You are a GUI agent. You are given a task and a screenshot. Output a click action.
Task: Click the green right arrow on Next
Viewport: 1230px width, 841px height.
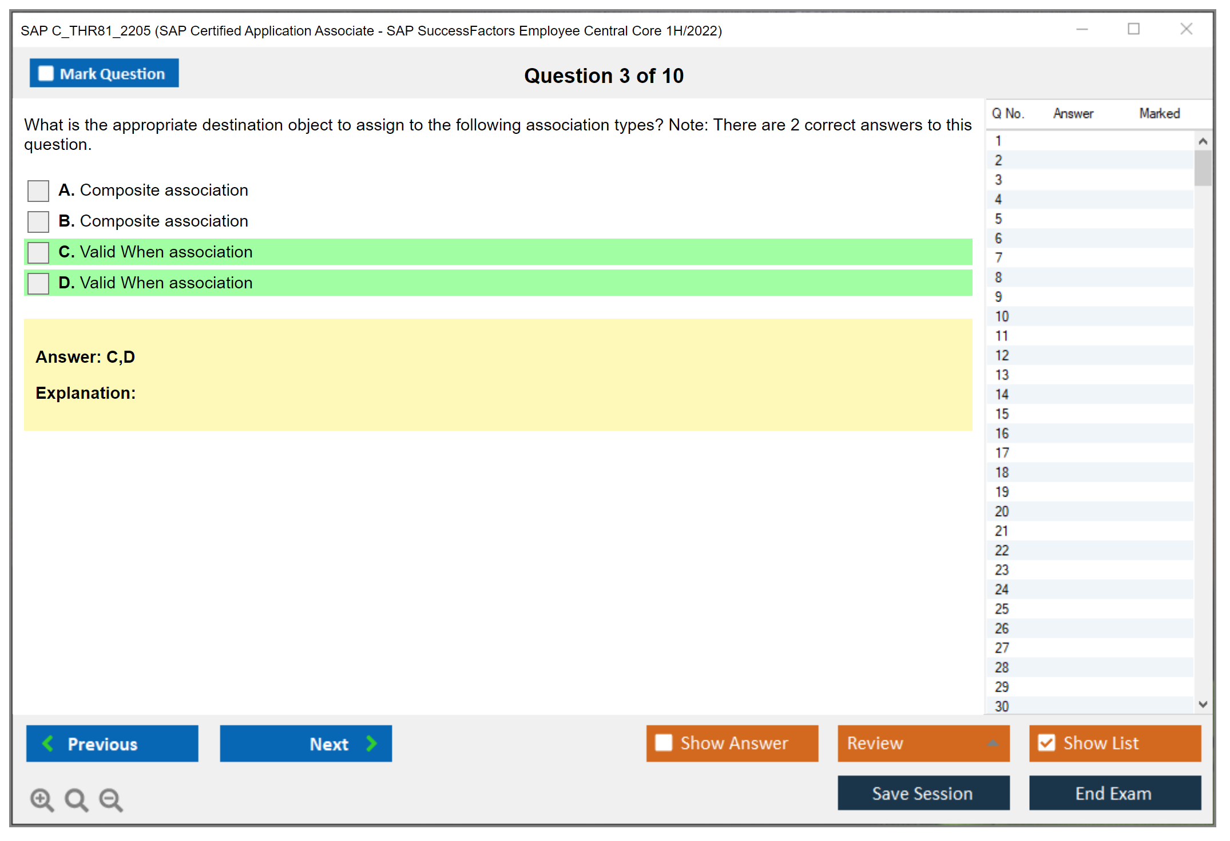372,743
